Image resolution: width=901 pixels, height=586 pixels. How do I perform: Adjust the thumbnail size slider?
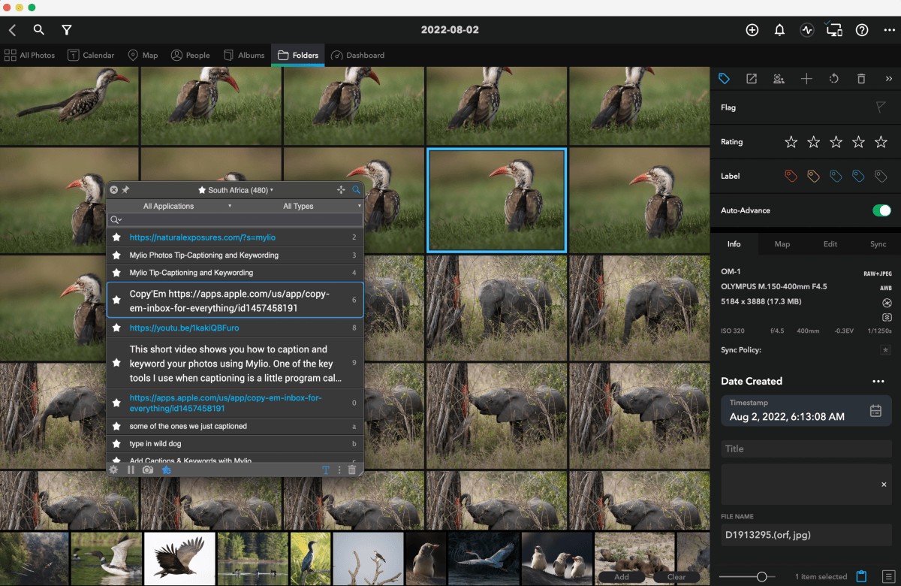[x=761, y=576]
